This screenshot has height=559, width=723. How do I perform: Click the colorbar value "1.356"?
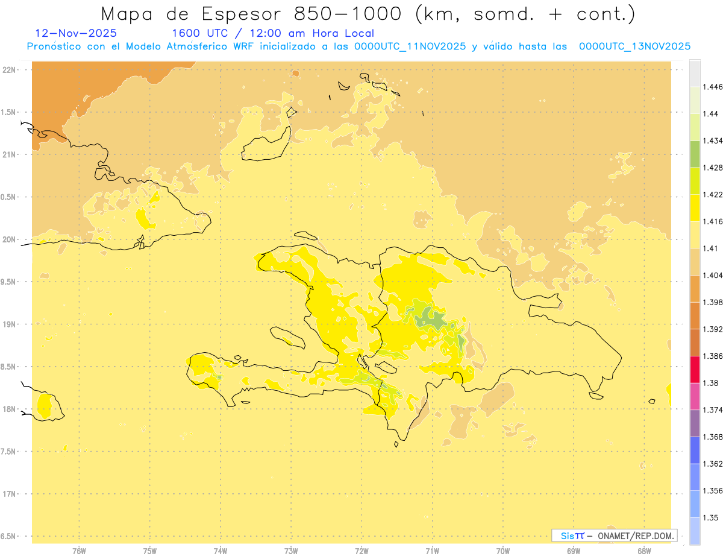(712, 491)
